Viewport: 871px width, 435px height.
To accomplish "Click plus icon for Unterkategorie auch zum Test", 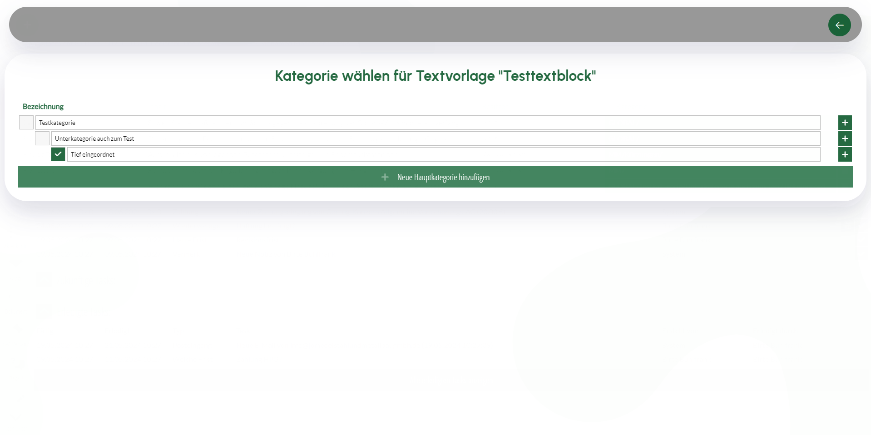I will pyautogui.click(x=845, y=138).
